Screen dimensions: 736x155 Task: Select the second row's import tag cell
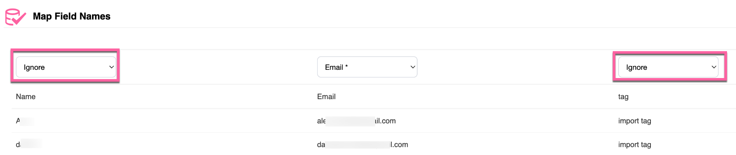pos(635,145)
